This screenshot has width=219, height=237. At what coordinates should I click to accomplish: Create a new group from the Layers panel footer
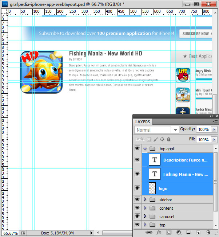pos(188,232)
